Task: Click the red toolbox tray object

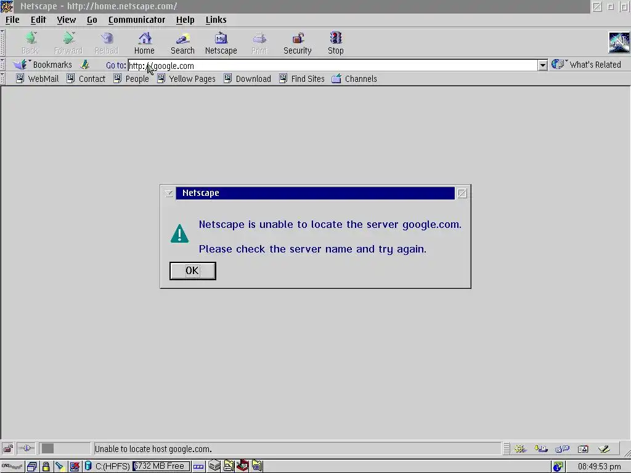Action: click(x=243, y=466)
